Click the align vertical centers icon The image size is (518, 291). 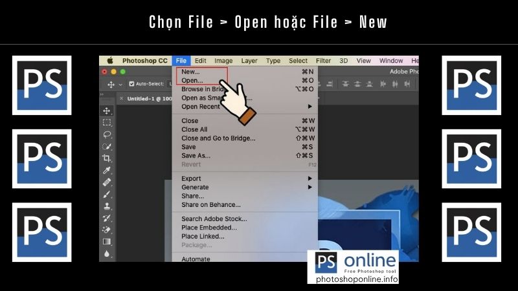357,84
